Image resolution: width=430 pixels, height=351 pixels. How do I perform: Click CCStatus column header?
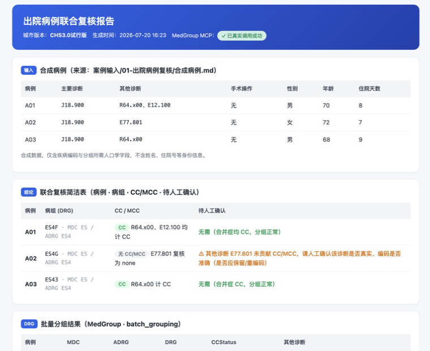pyautogui.click(x=223, y=342)
